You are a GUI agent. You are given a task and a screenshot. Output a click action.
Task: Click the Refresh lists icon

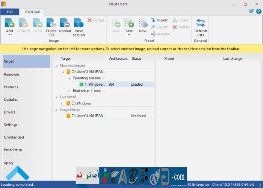coord(201,23)
